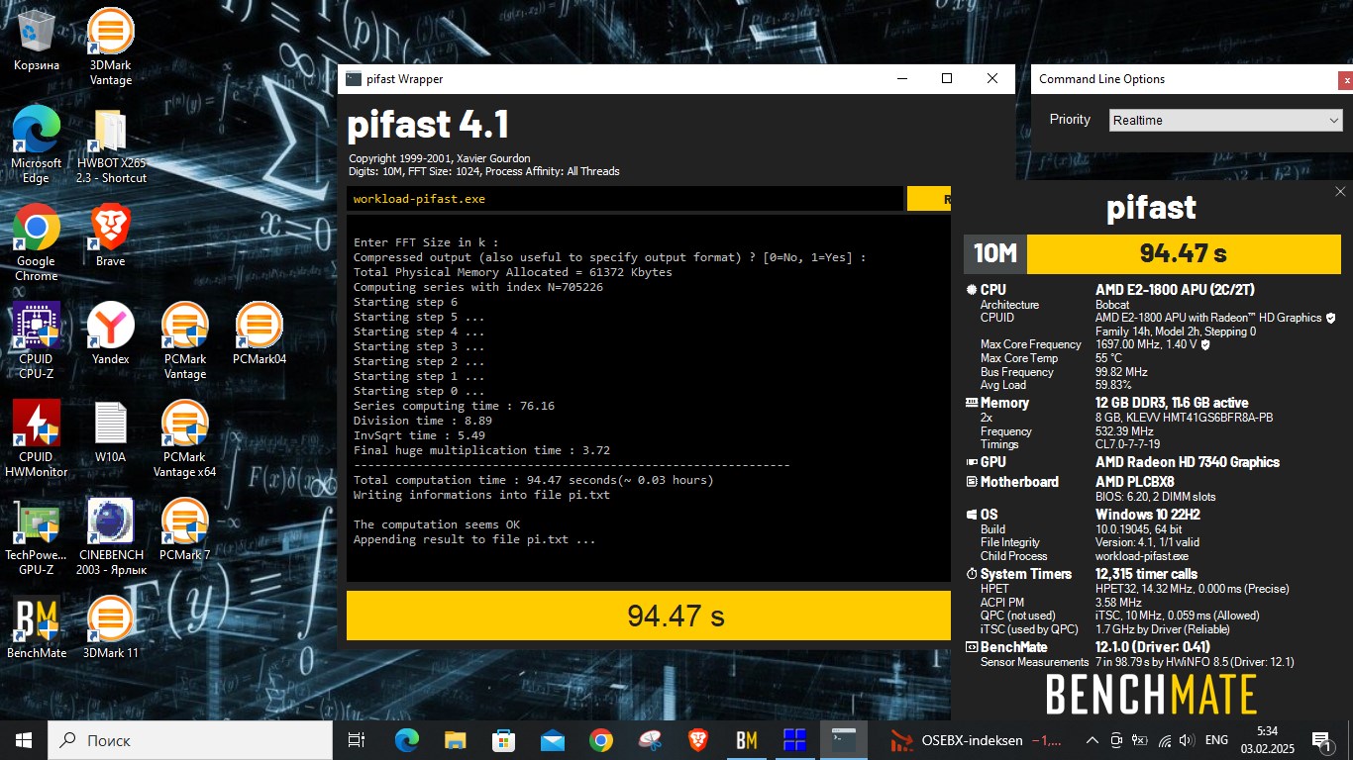The height and width of the screenshot is (760, 1353).
Task: Open the Recycle Bin (Корзина) desktop icon
Action: coord(37,41)
